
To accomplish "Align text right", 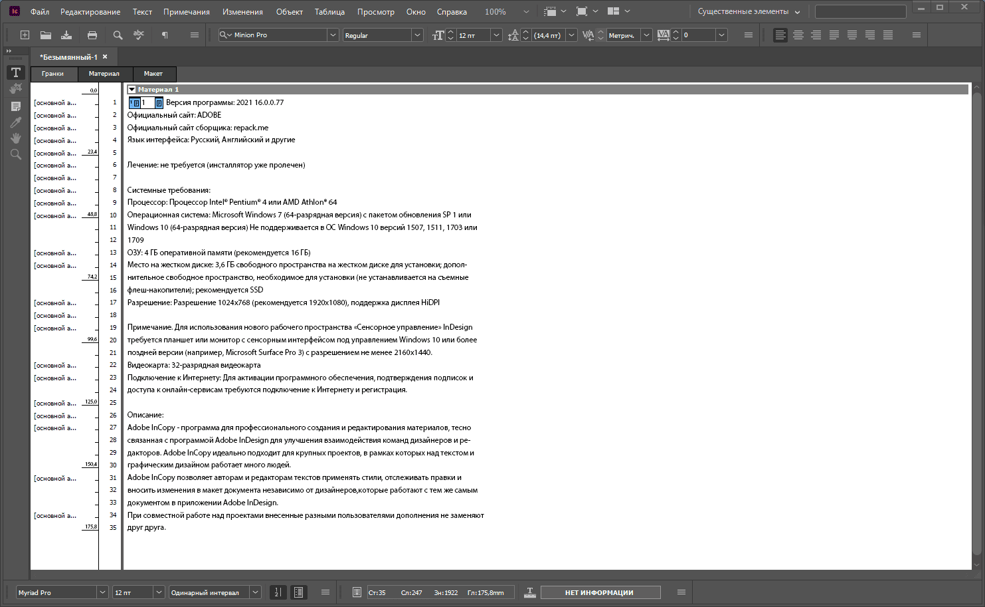I will [x=816, y=35].
